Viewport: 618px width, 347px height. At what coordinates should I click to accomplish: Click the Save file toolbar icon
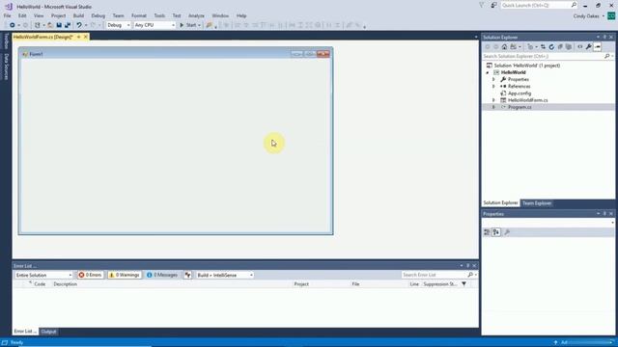point(59,25)
